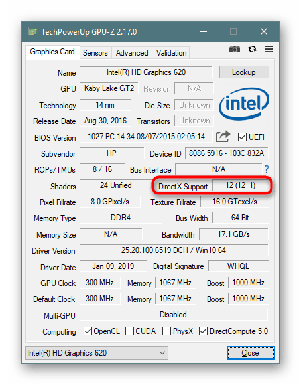Click the Default Clock value 300 MHz
The width and height of the screenshot is (301, 385).
100,299
